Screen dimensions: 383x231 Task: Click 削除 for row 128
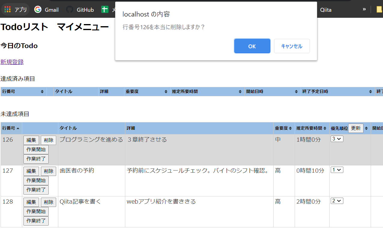point(48,202)
